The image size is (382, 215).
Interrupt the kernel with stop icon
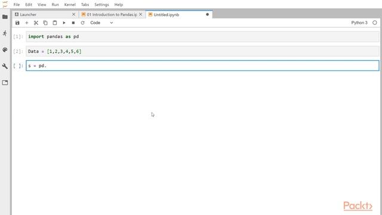click(73, 23)
